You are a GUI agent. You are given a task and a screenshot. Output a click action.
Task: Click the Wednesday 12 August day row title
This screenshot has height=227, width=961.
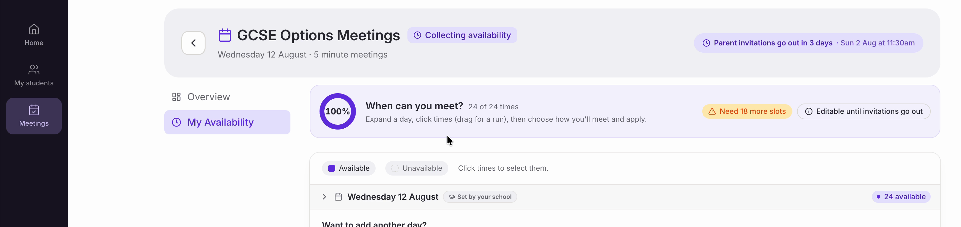393,197
